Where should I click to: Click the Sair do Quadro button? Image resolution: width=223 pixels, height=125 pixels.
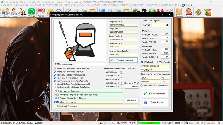[155, 102]
